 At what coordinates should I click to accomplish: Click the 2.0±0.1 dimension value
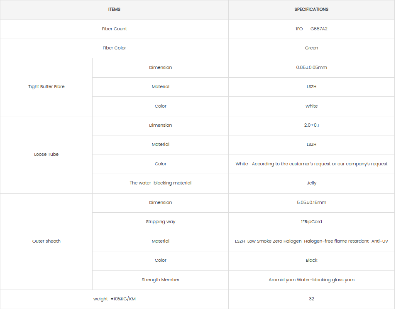[x=311, y=125]
